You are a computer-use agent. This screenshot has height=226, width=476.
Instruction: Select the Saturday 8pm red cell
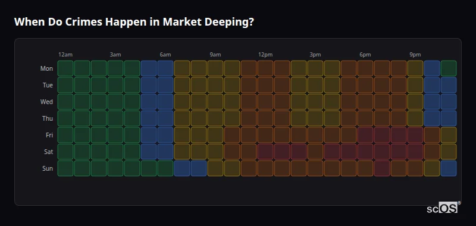pos(399,152)
